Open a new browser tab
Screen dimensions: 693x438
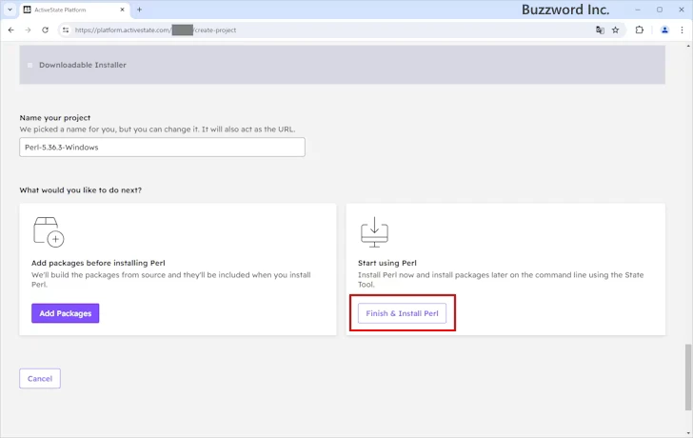tap(139, 10)
